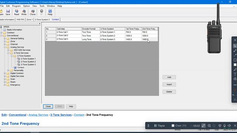Screen dimensions: 237x133
Task: Toggle drawing pencil in recorder bar
Action: pos(203,126)
